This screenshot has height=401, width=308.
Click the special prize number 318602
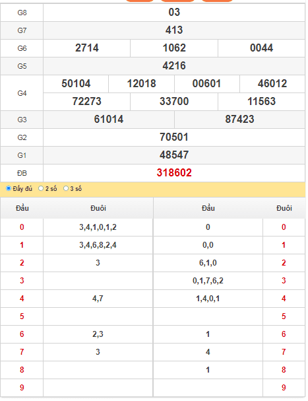[x=174, y=173]
